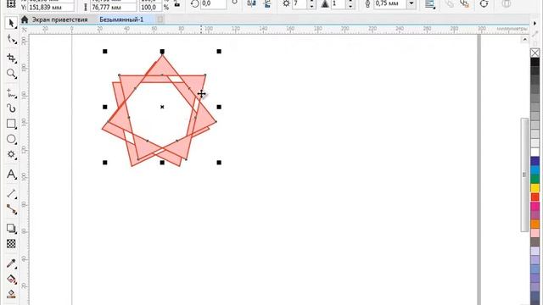The height and width of the screenshot is (305, 543).
Task: Click the scroll up arrow
Action: [524, 40]
